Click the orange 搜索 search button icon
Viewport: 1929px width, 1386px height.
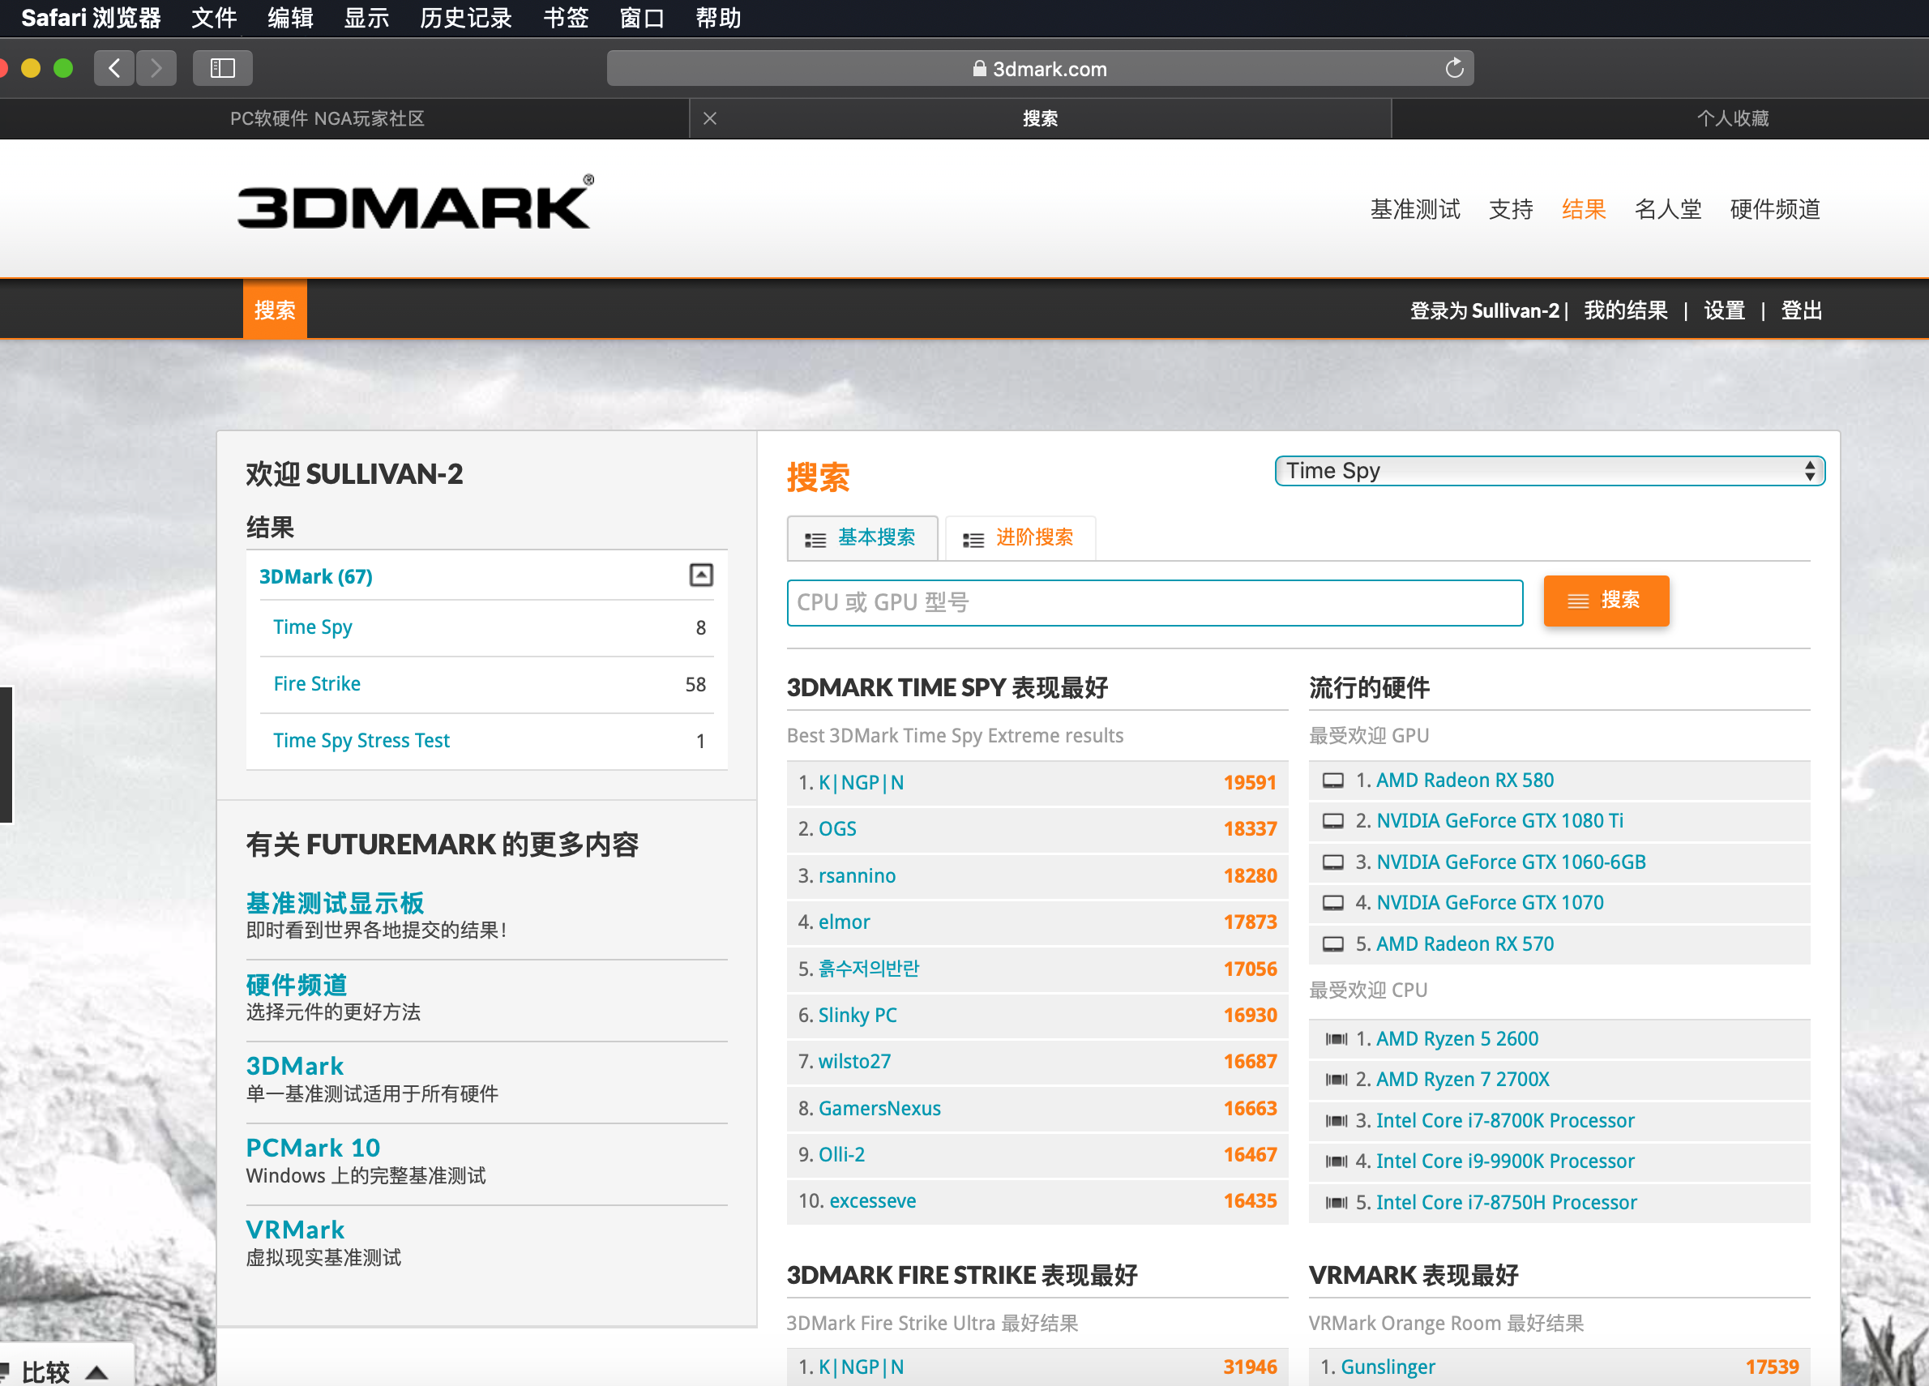click(1578, 601)
